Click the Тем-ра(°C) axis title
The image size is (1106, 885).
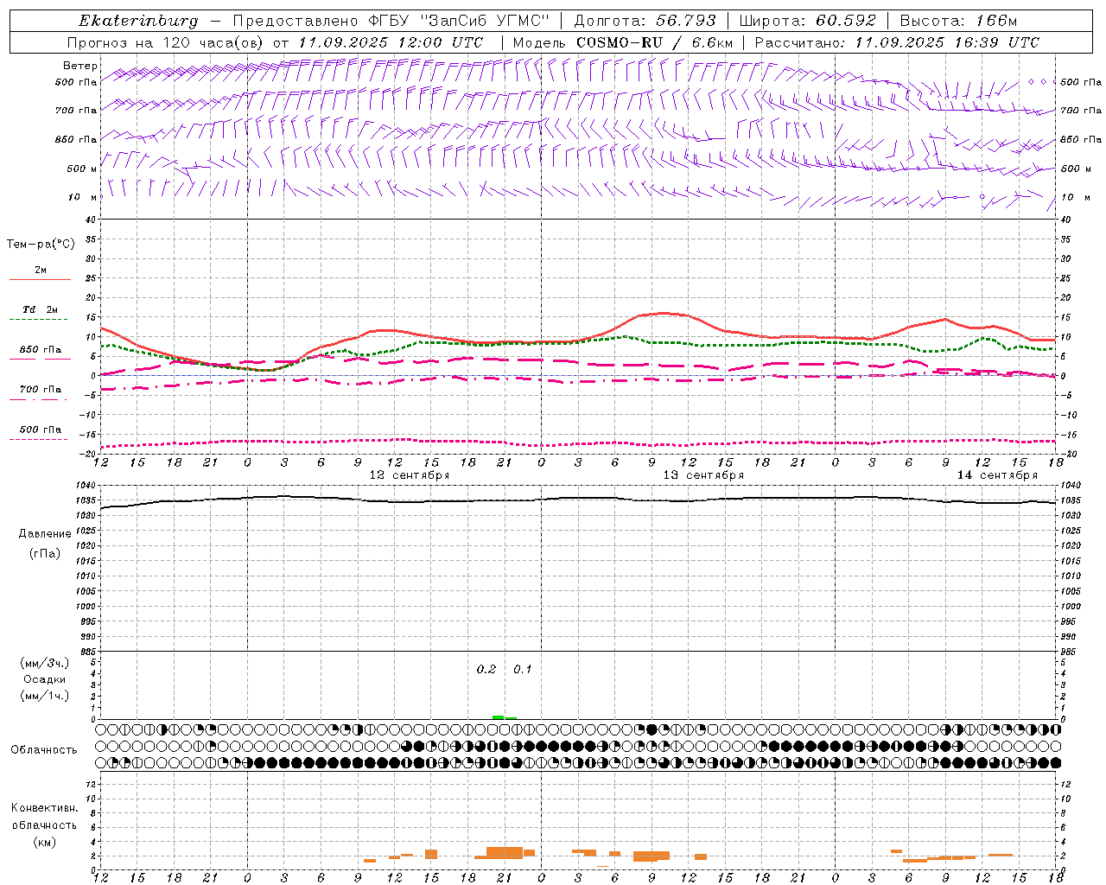[41, 245]
